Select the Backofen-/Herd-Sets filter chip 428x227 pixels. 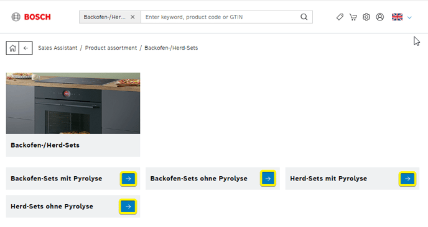click(x=105, y=17)
